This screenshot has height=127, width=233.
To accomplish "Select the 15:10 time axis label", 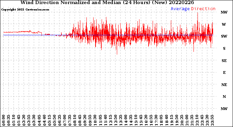I will (136, 120).
